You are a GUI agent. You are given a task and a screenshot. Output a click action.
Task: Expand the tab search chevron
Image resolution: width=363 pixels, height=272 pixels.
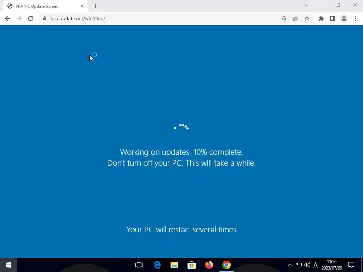[x=306, y=5]
